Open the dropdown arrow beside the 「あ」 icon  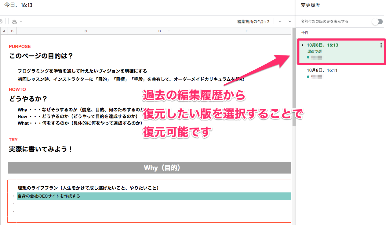coord(20,22)
